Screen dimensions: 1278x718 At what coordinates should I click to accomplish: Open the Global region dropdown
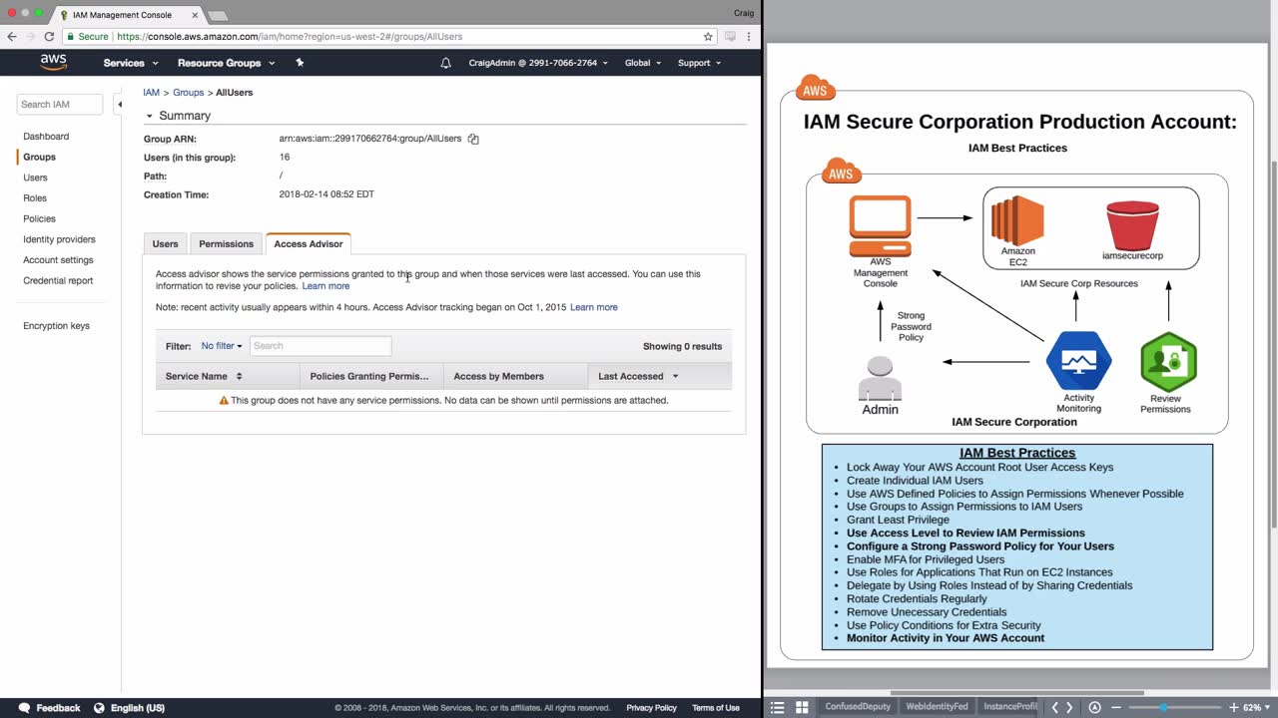(643, 63)
